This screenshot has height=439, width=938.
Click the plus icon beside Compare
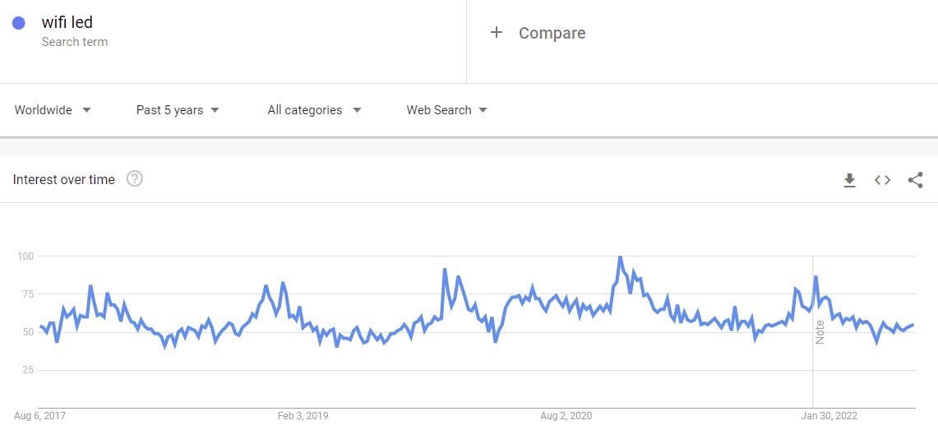coord(496,33)
